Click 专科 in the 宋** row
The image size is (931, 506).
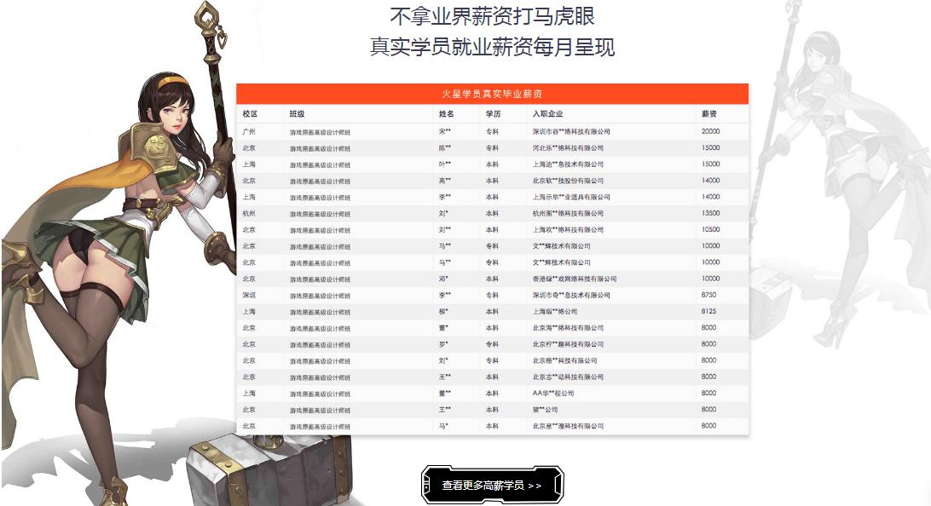click(492, 132)
